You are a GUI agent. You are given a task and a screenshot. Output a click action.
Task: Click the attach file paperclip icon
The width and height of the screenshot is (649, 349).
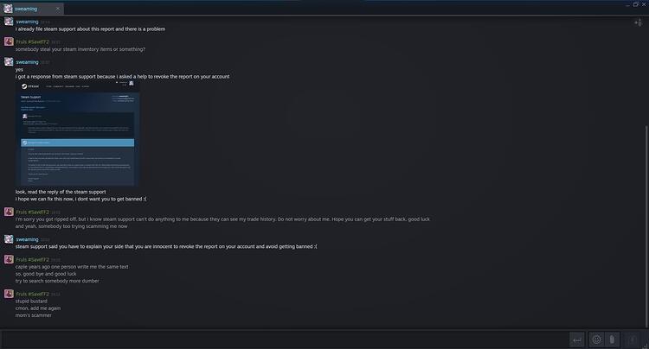pos(612,339)
